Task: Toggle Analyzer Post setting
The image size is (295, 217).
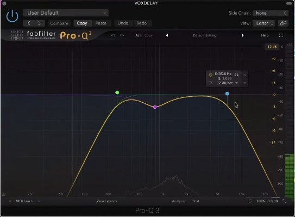Action: click(x=196, y=201)
